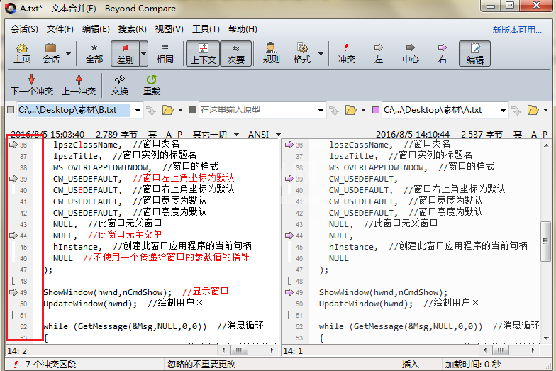Viewport: 556px width, 371px height.
Task: Open the 文件(F) menu
Action: tap(60, 29)
